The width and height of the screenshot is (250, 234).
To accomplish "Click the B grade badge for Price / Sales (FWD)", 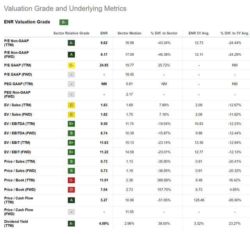I will coord(71,171).
